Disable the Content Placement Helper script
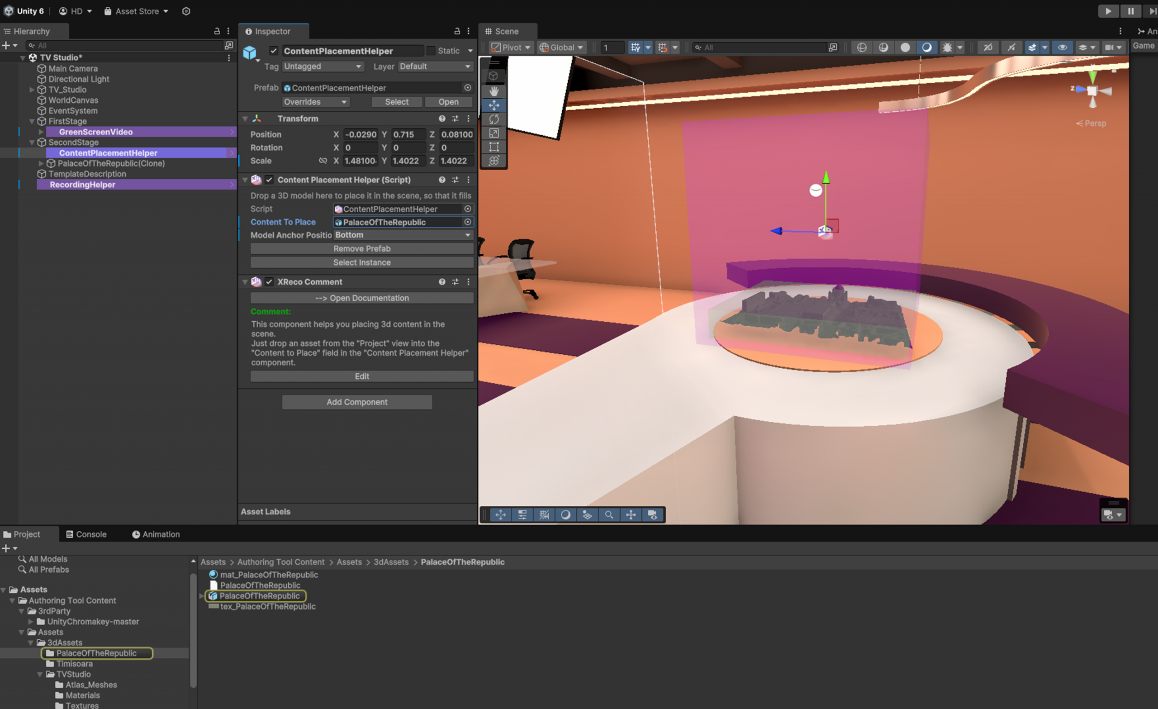Viewport: 1158px width, 709px height. pos(269,180)
